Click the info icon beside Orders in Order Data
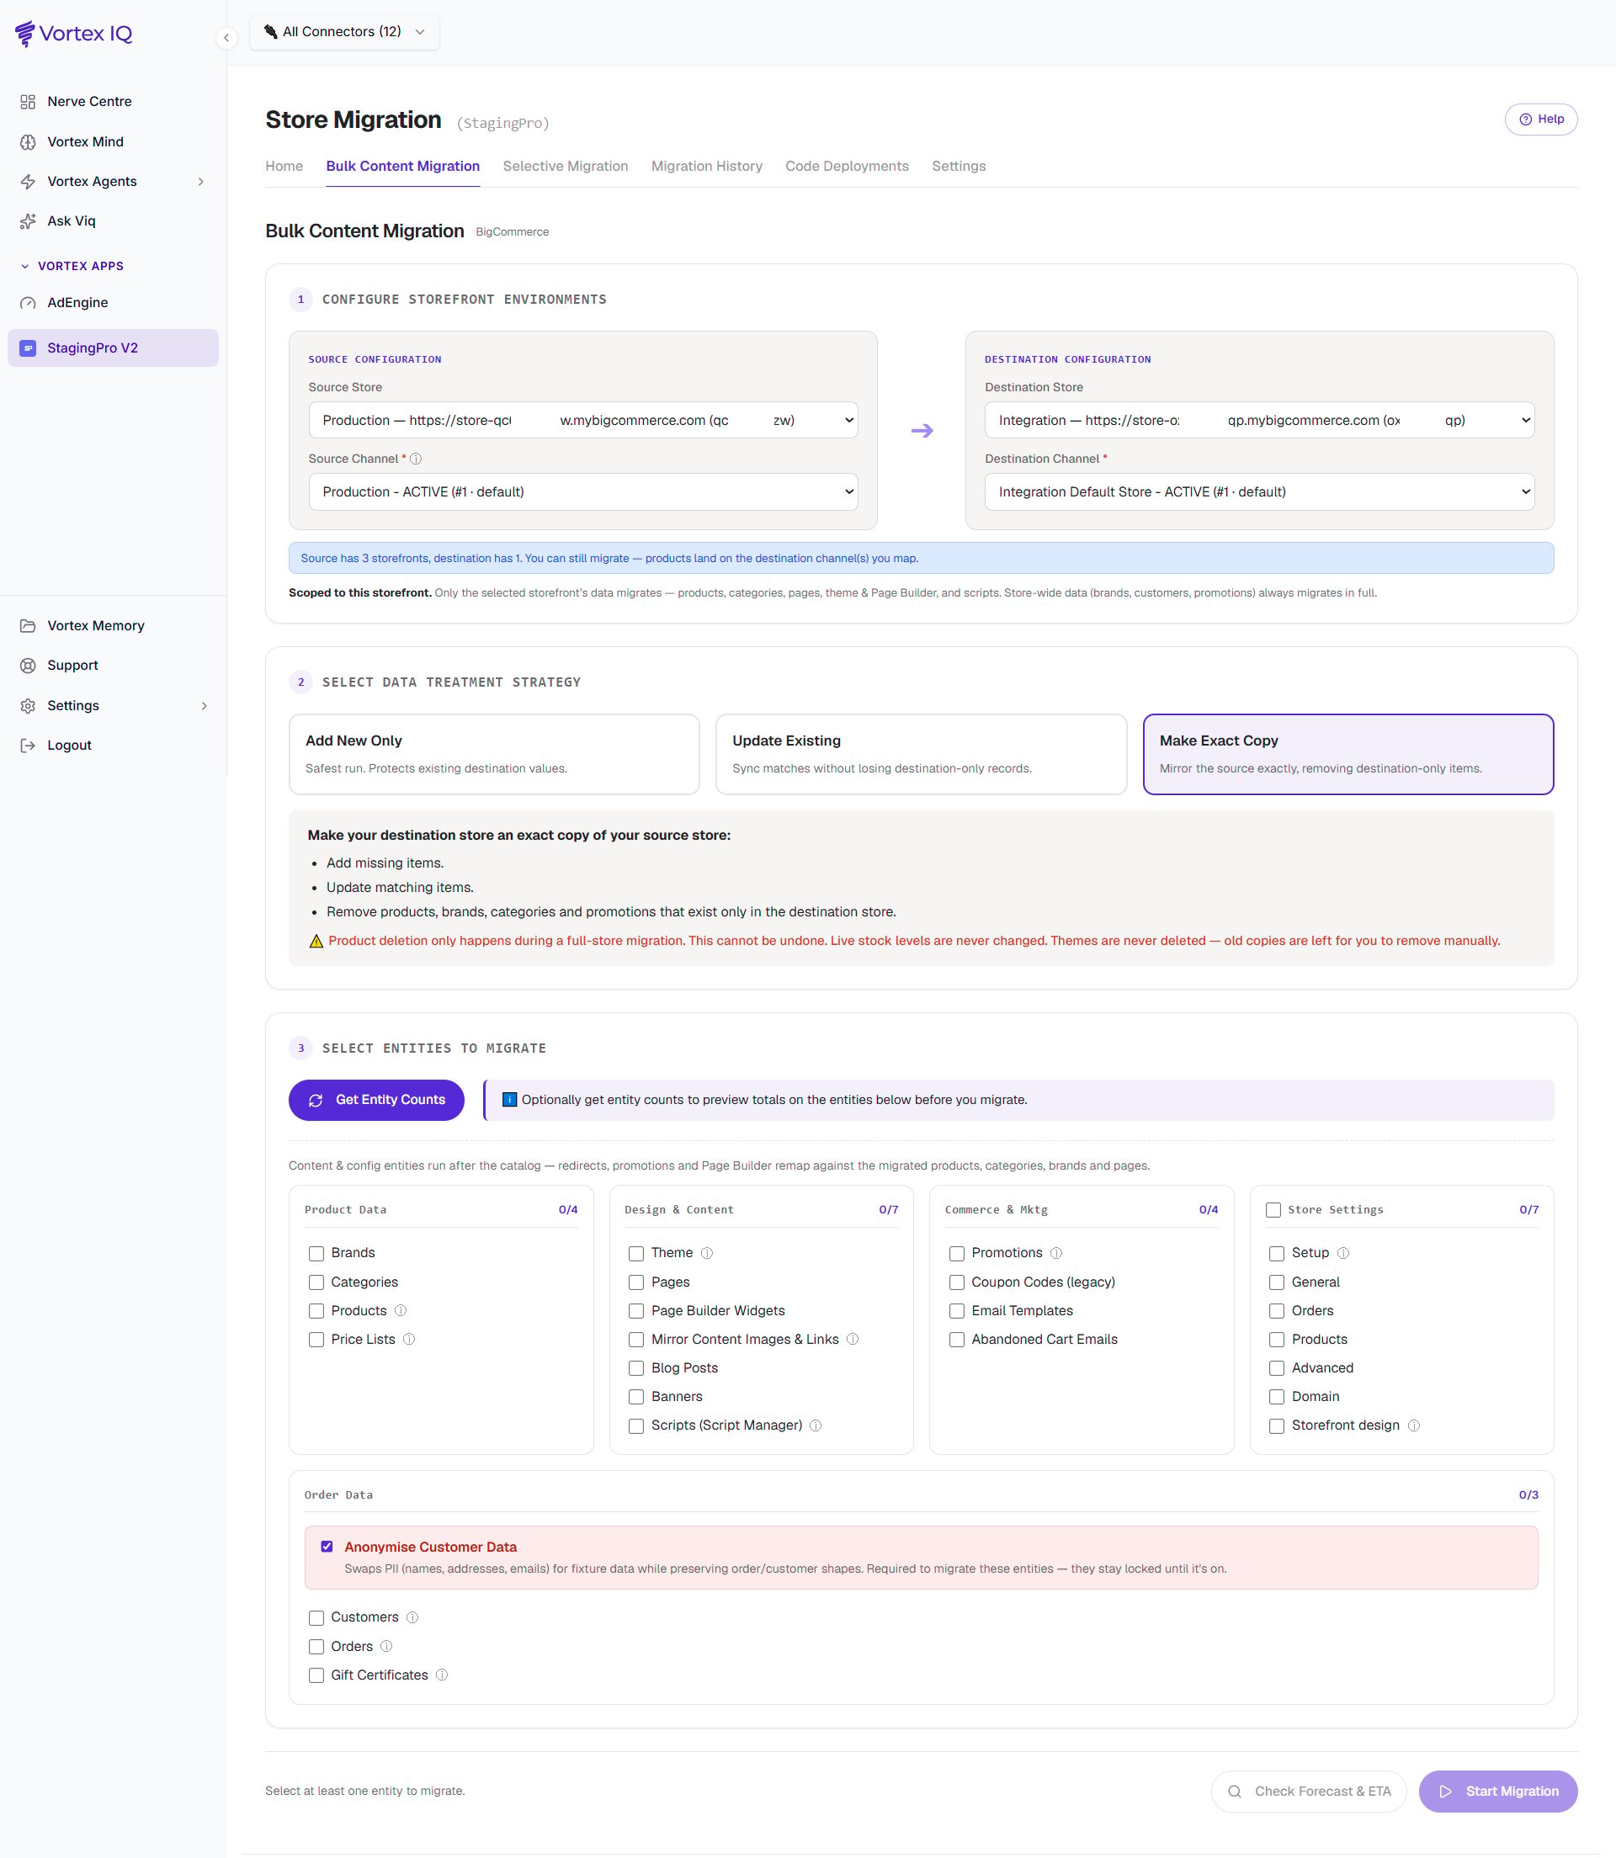The image size is (1616, 1858). 386,1646
